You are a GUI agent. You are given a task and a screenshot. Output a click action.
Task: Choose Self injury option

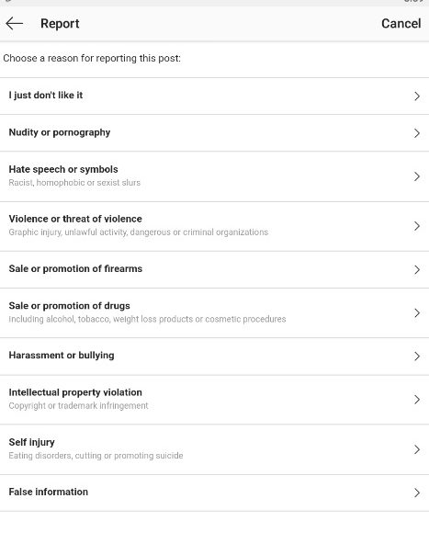coord(215,449)
